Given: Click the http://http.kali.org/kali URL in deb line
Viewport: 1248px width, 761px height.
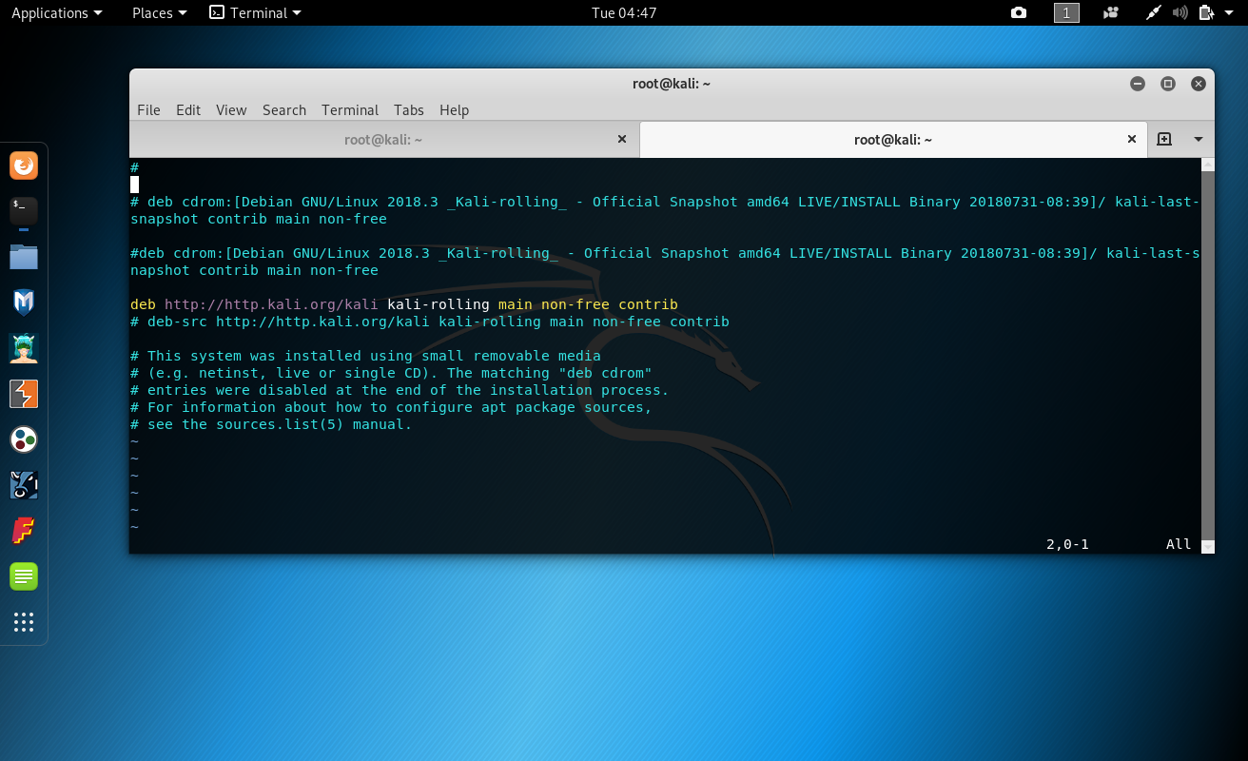Looking at the screenshot, I should (271, 304).
